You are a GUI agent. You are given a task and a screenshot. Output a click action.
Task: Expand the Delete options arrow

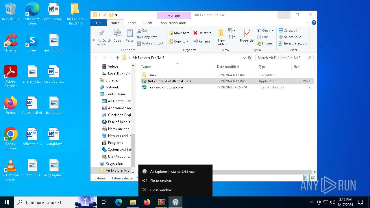[210, 33]
